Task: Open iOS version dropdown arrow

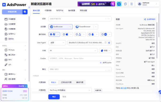Action: 110,34
